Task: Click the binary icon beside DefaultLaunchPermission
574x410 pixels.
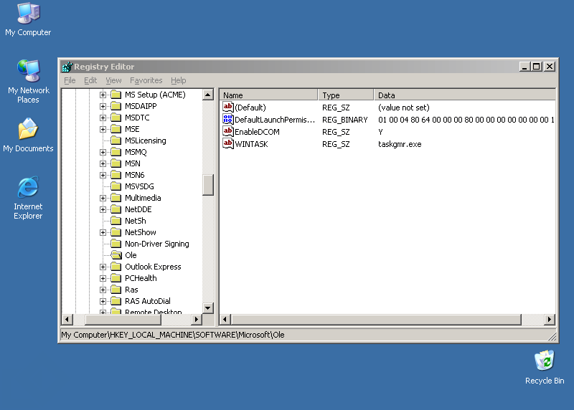Action: [227, 119]
